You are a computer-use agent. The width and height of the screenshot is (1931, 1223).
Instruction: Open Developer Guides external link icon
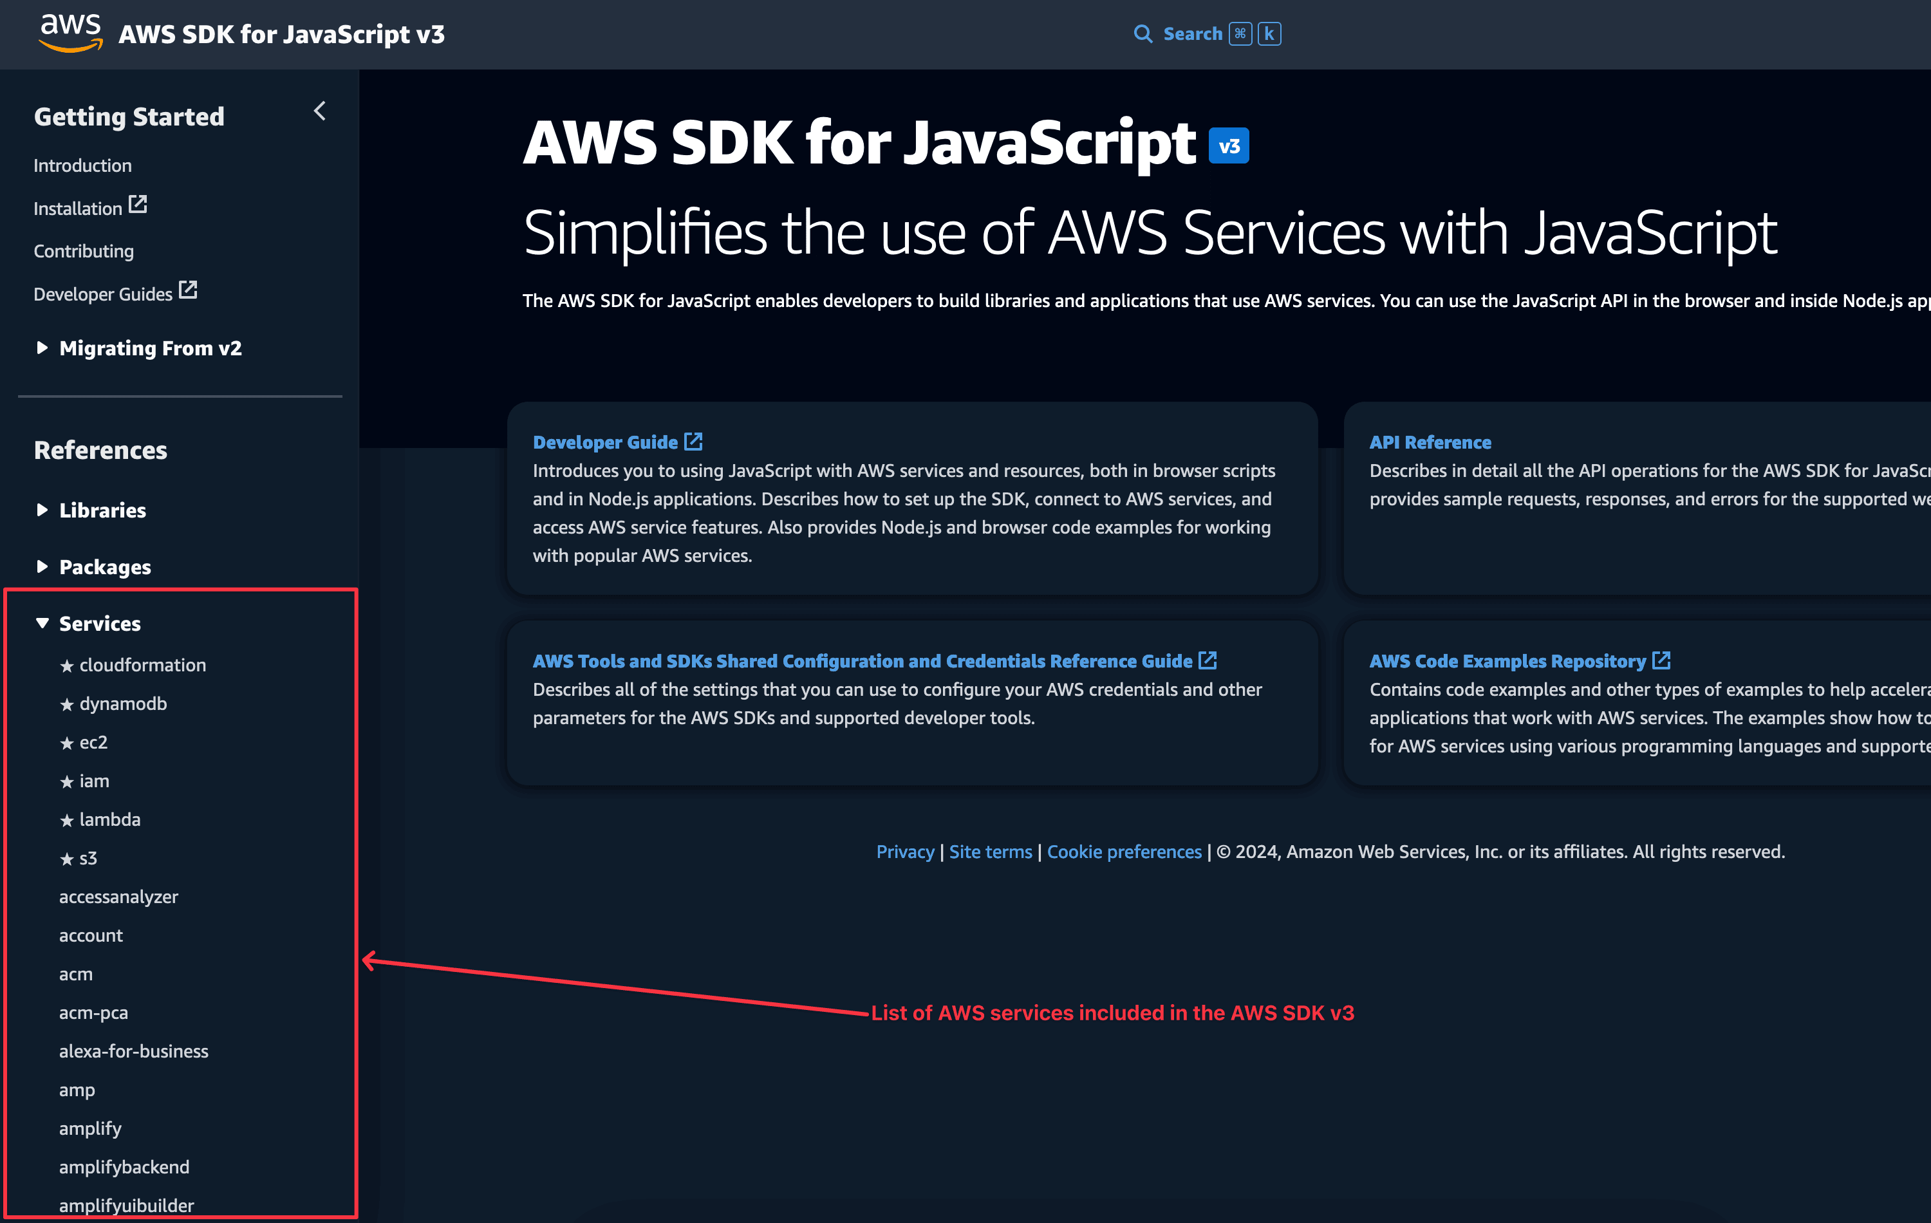click(x=188, y=290)
